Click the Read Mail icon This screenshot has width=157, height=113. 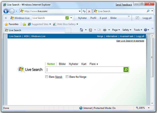point(99,30)
